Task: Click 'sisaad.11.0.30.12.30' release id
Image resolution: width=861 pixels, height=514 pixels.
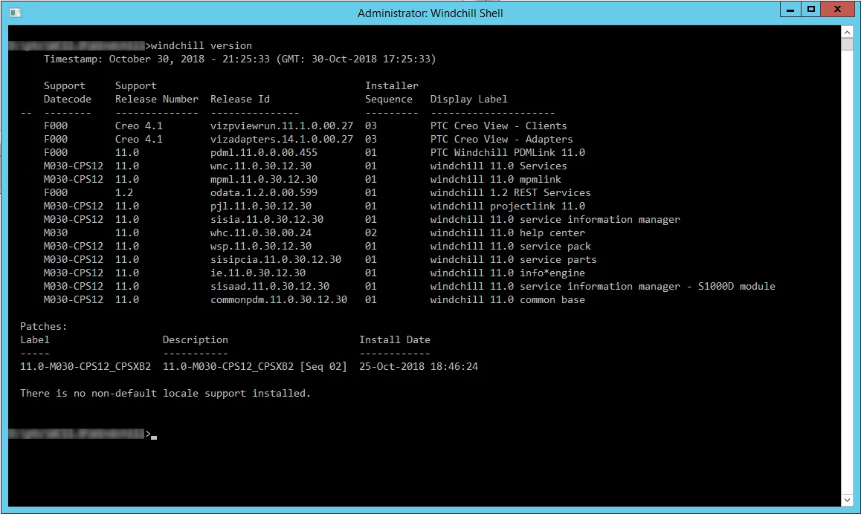Action: point(270,287)
